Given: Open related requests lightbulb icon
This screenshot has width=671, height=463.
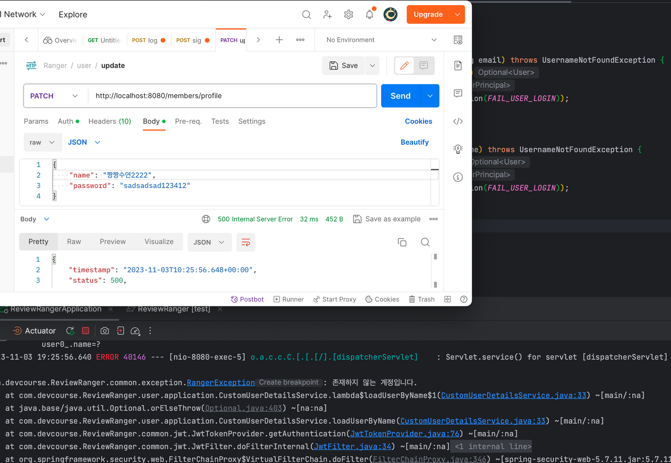Looking at the screenshot, I should point(458,149).
